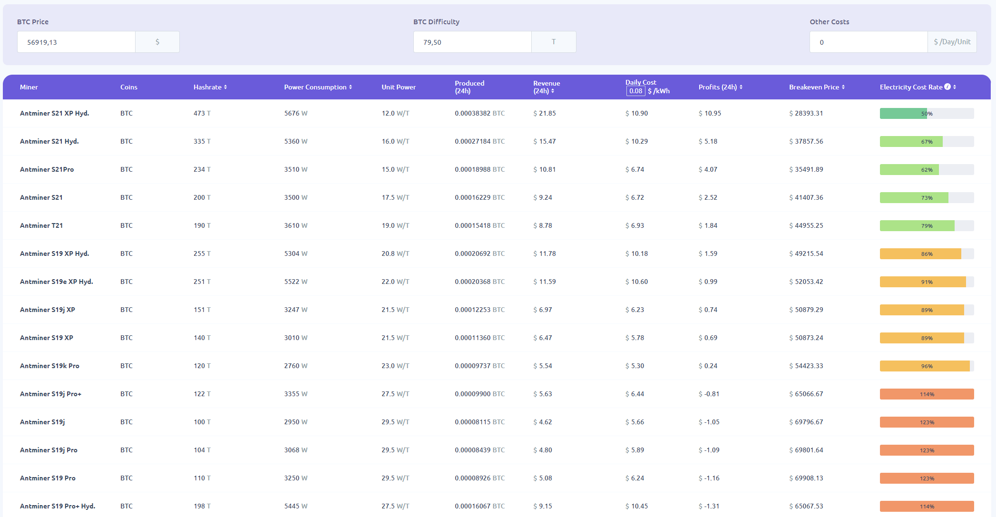Click the 123% bar for Antminer S19j Pro
Screen dimensions: 996x517
[927, 450]
